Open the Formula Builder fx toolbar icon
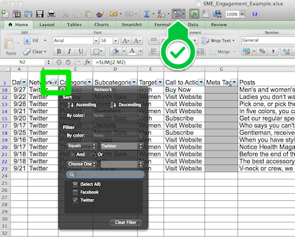 (x=194, y=14)
